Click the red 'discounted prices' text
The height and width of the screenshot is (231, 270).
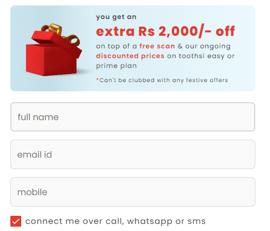click(x=130, y=56)
